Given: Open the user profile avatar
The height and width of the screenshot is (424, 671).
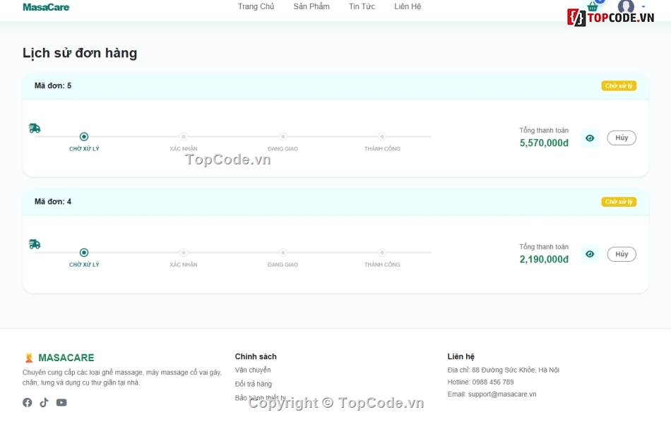Looking at the screenshot, I should [x=626, y=6].
